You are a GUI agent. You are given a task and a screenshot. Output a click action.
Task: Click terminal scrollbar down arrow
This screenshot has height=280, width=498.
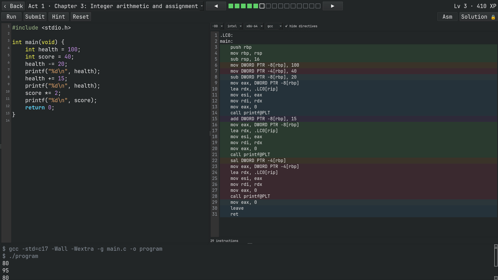pyautogui.click(x=496, y=278)
